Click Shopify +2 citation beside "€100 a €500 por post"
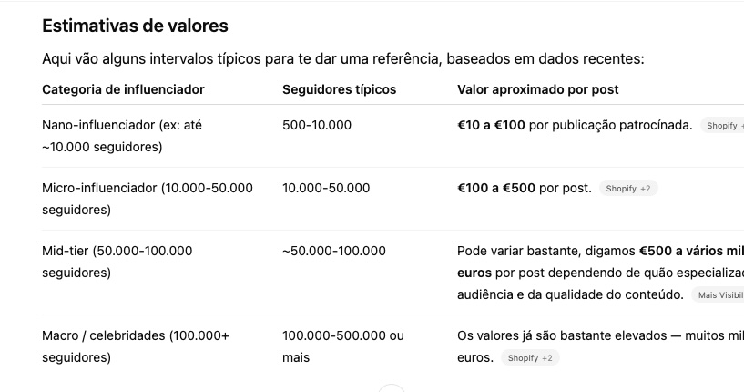 click(628, 189)
